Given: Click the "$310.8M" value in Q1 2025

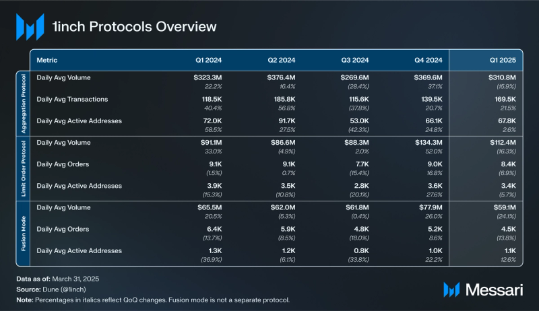Looking at the screenshot, I should pos(502,77).
